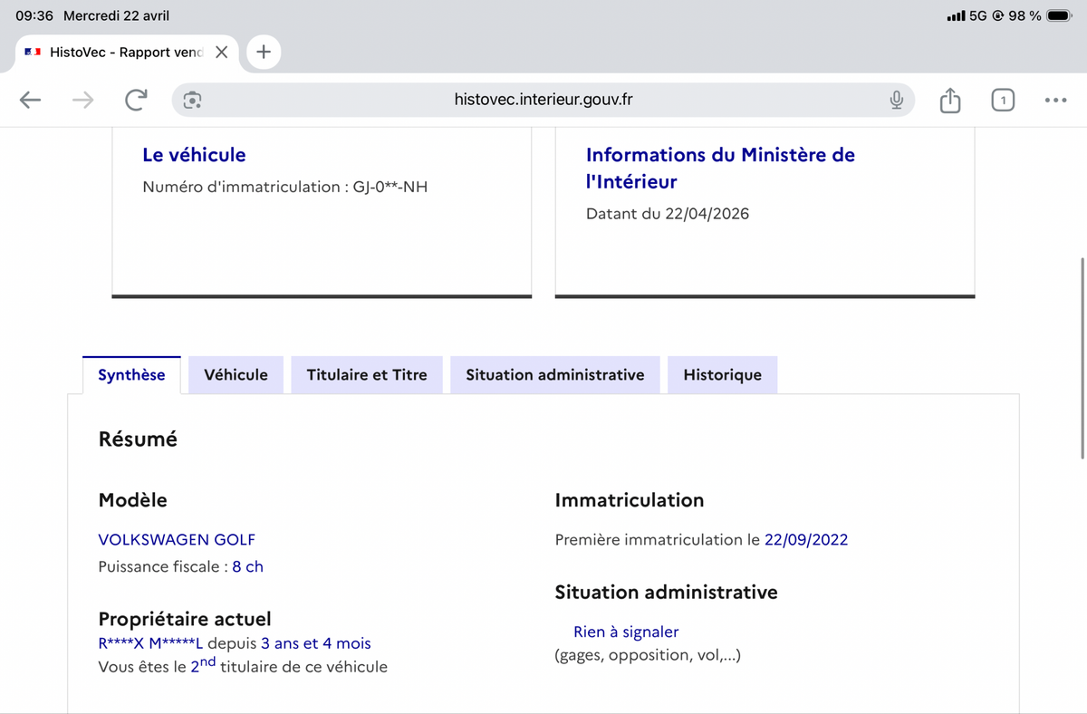Go back with the browser back arrow
The height and width of the screenshot is (714, 1087).
31,101
